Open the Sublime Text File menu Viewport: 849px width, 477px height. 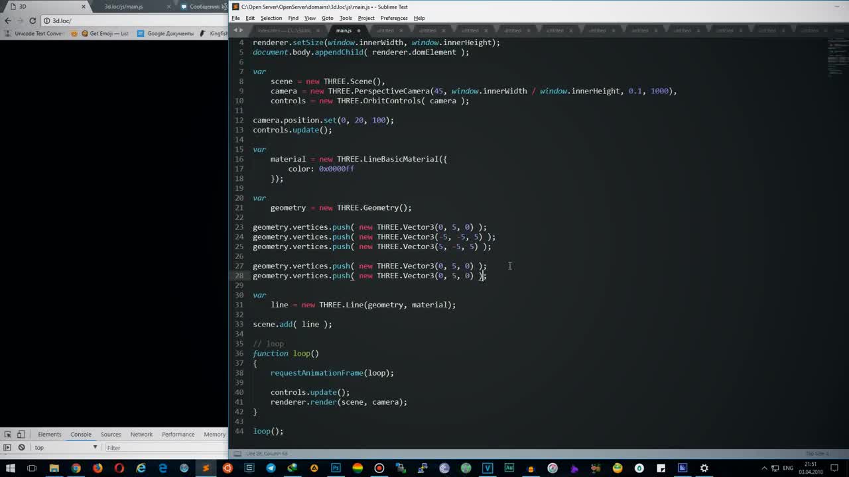[235, 18]
